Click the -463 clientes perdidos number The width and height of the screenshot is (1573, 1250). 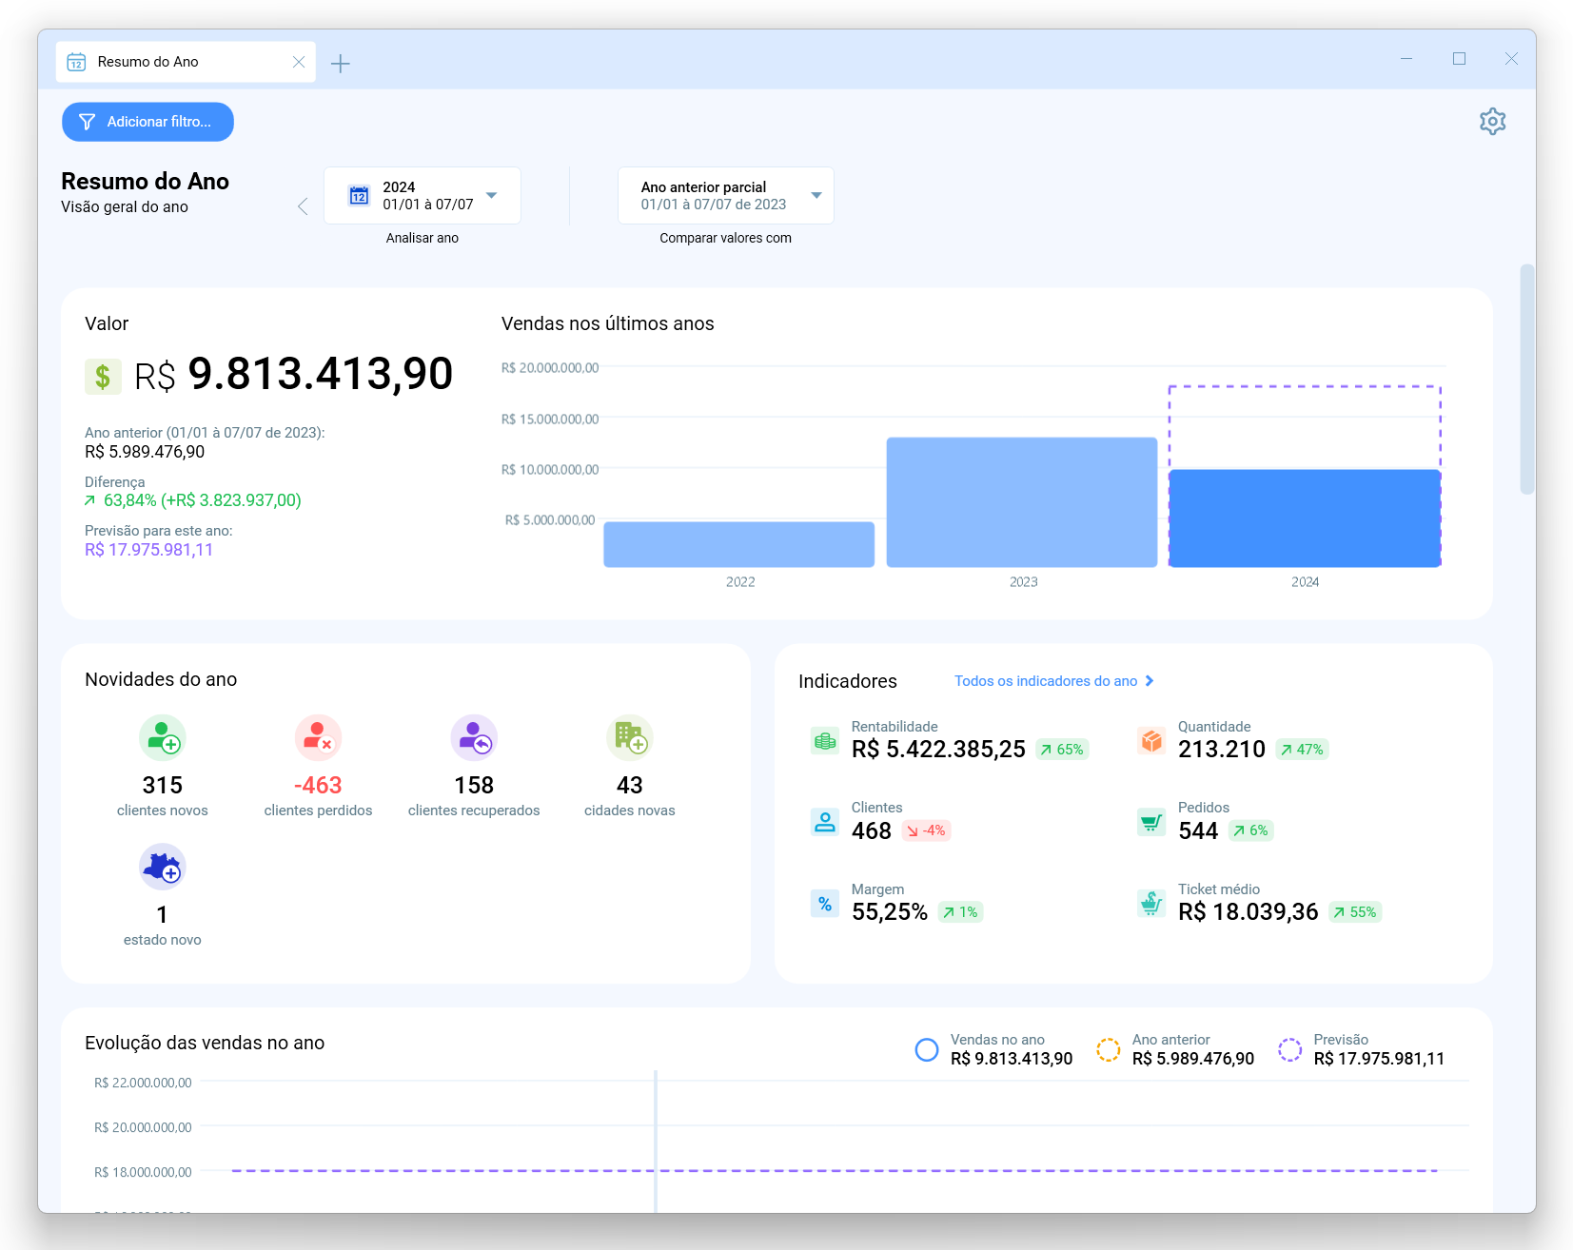(318, 786)
